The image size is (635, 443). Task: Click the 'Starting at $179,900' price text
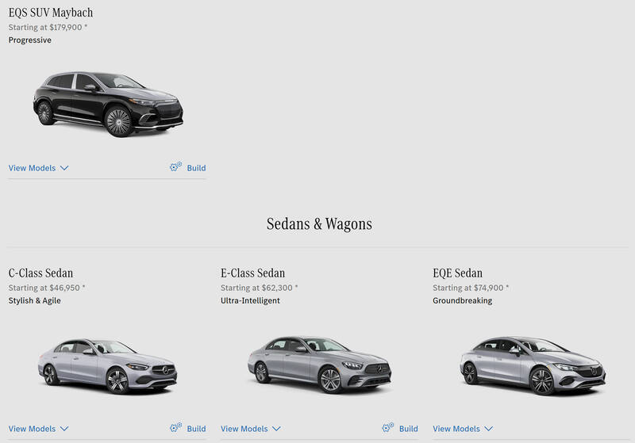point(48,27)
